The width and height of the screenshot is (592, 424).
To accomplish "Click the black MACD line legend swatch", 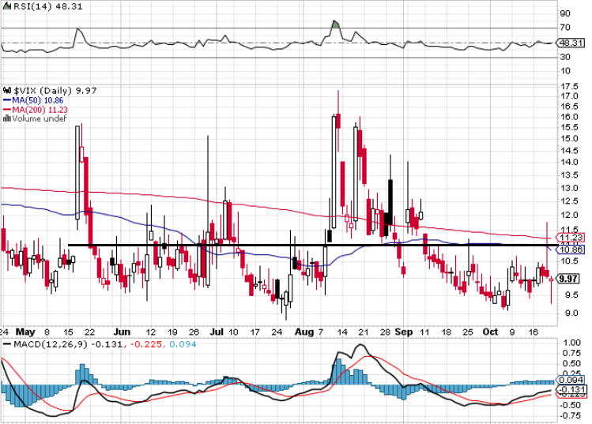I will (7, 344).
